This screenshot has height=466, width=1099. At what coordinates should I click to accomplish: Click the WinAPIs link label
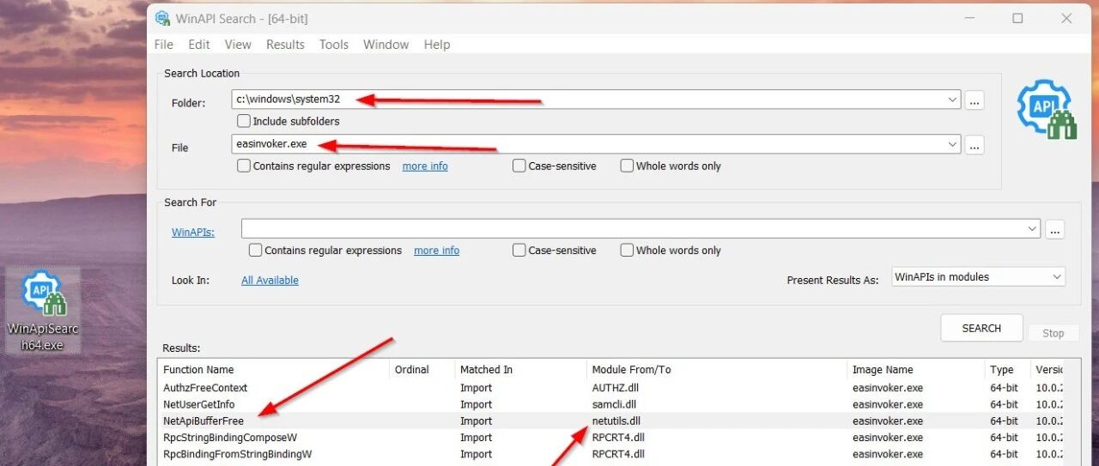tap(193, 232)
